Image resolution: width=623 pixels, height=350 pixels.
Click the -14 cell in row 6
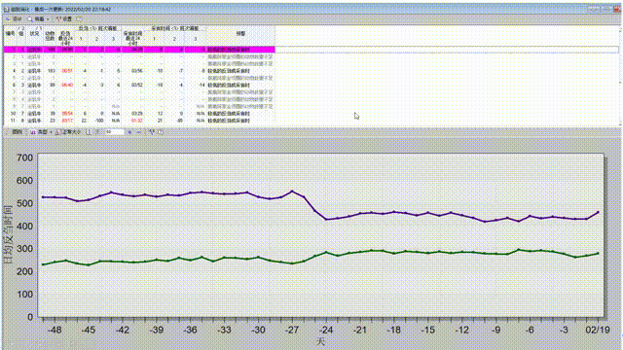click(x=202, y=86)
